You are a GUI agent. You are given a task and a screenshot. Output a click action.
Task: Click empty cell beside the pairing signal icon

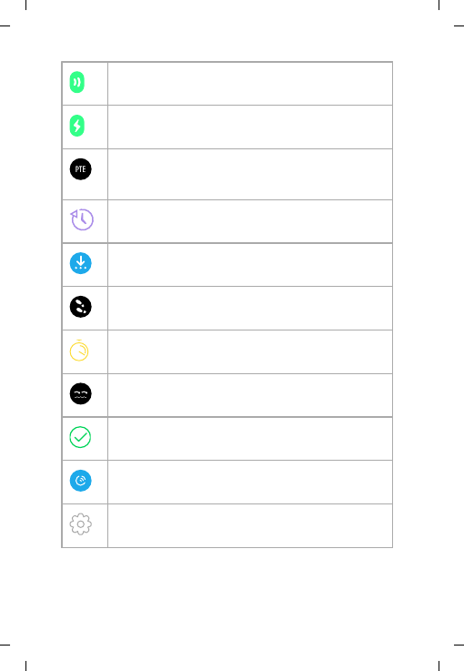[250, 84]
